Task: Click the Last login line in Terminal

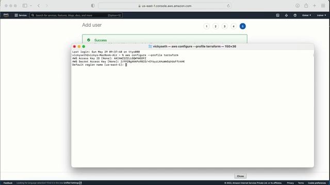Action: coord(106,52)
